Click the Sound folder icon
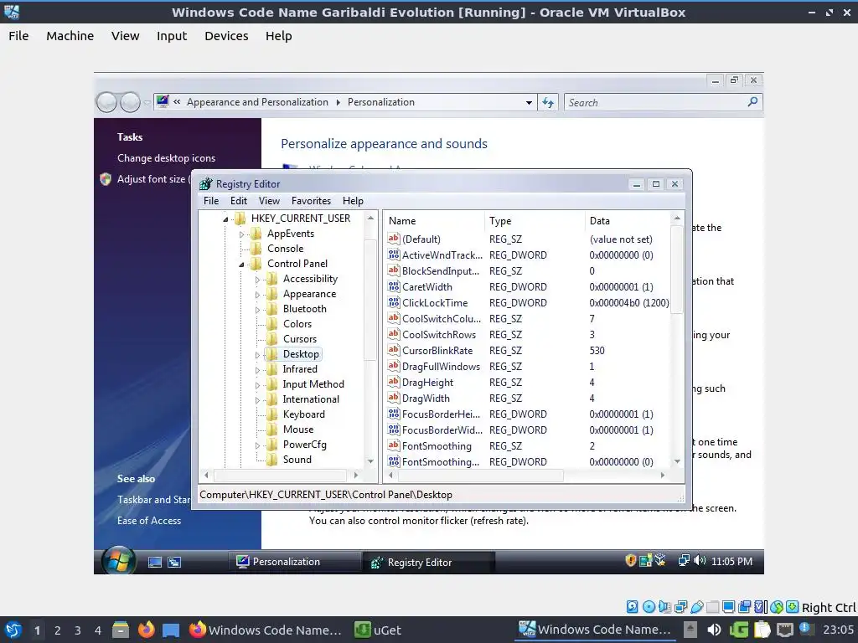 coord(272,460)
